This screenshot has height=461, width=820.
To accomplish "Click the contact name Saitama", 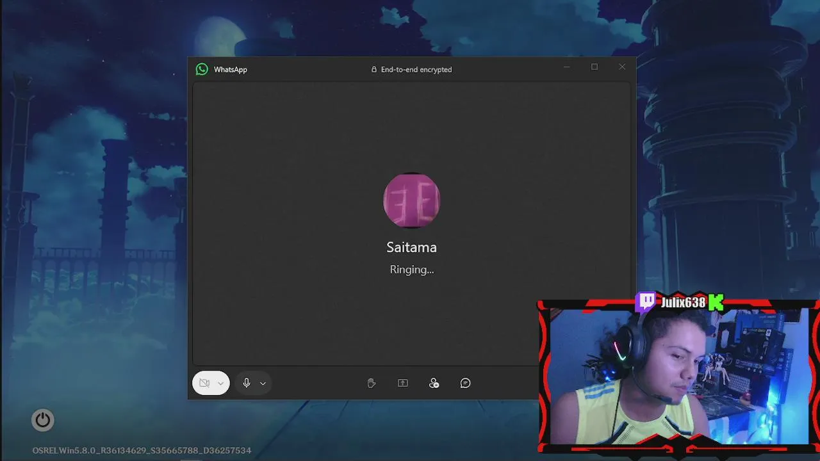I will point(411,247).
